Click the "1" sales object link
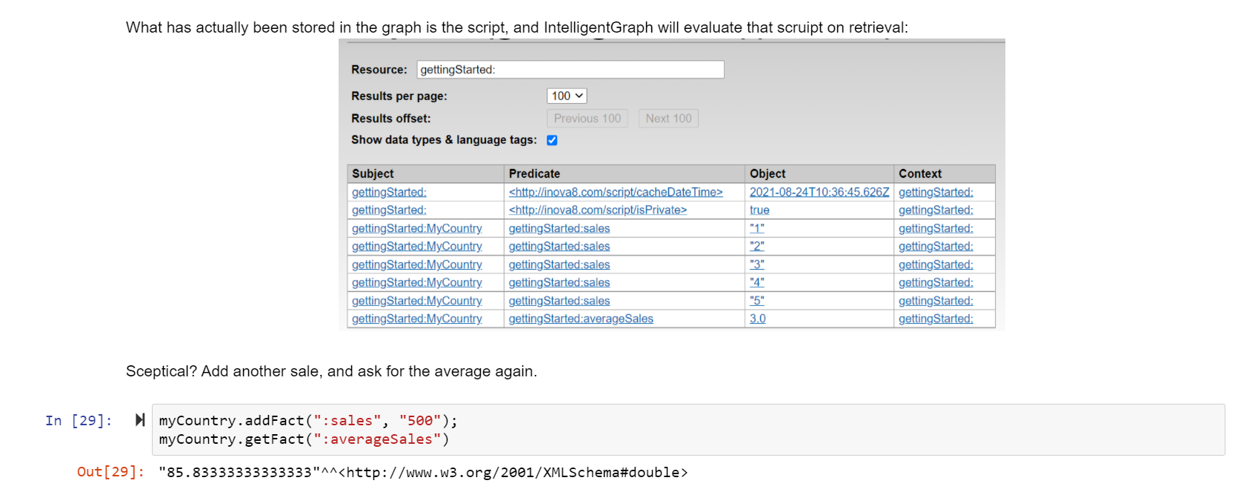Viewport: 1241px width, 489px height. [756, 228]
